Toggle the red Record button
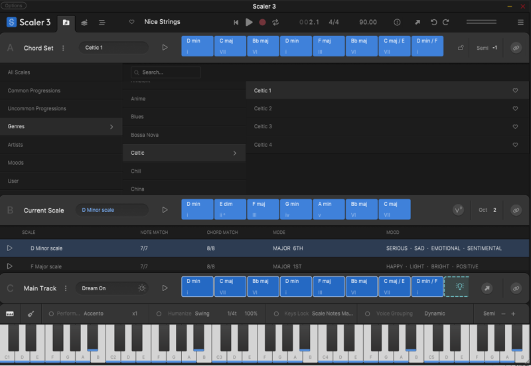This screenshot has height=366, width=531. [x=262, y=23]
